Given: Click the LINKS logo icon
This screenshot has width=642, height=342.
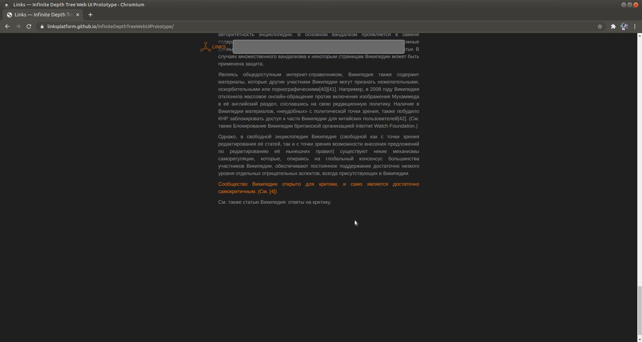Looking at the screenshot, I should pos(205,47).
